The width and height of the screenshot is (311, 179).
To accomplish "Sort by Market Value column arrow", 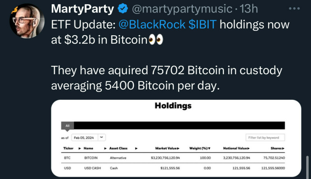I will pyautogui.click(x=178, y=148).
